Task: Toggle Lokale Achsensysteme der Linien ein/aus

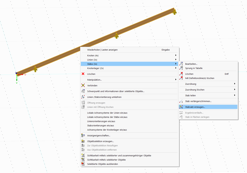Action: point(130,113)
